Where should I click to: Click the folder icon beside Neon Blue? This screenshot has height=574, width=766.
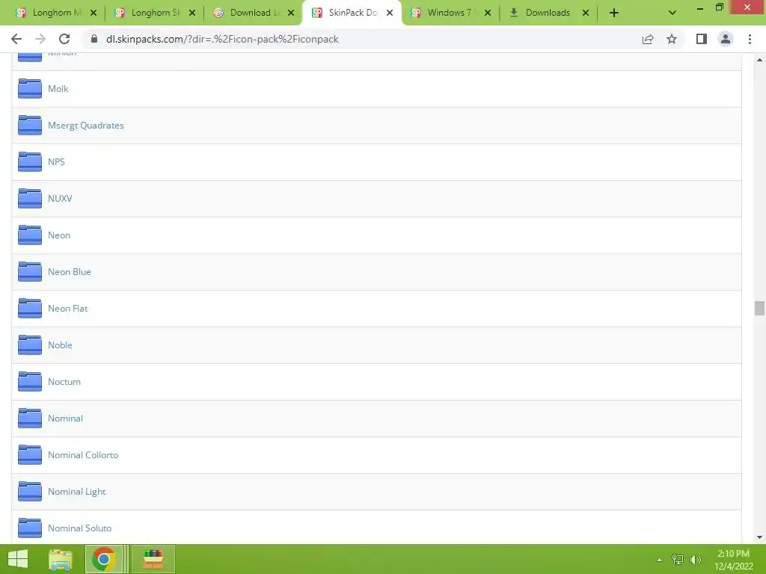tap(30, 272)
